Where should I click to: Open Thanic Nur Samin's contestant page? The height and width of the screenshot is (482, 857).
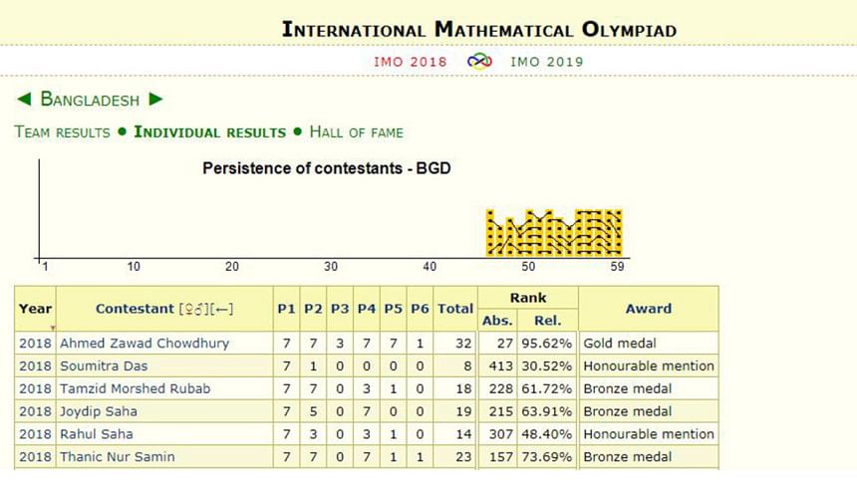tap(118, 457)
